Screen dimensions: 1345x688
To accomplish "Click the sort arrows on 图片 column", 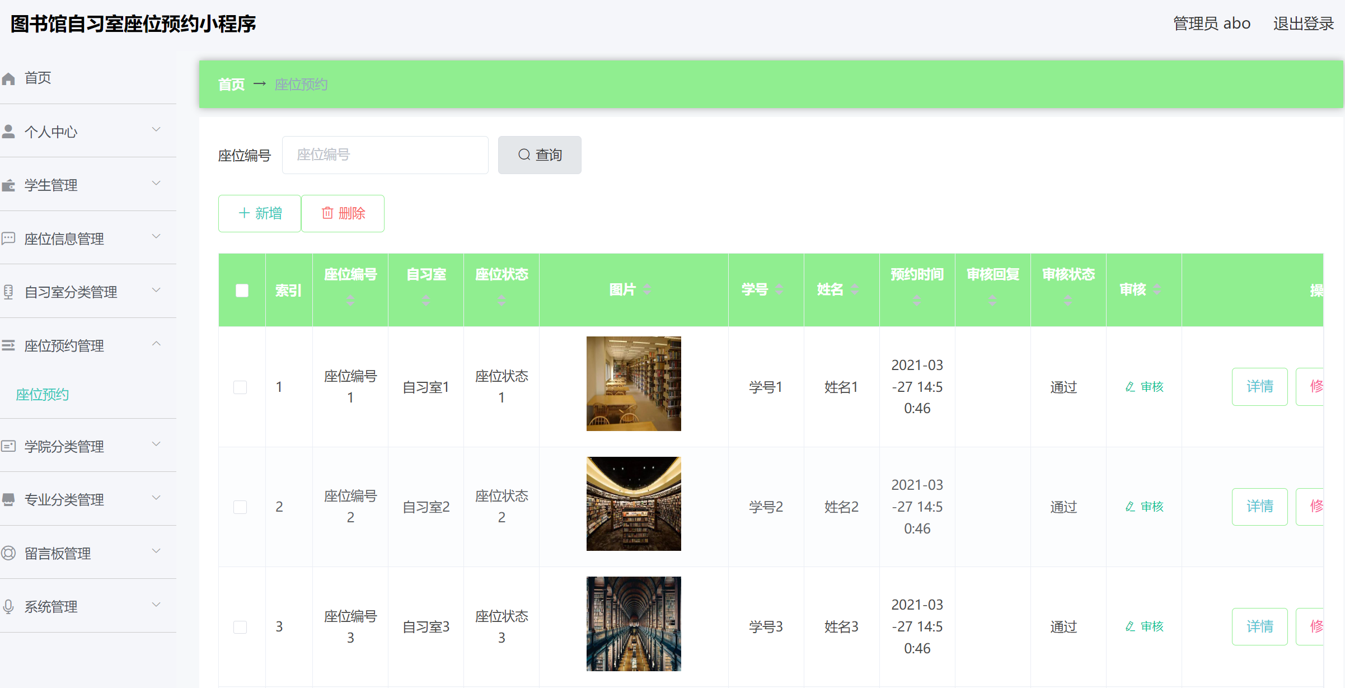I will click(x=647, y=289).
